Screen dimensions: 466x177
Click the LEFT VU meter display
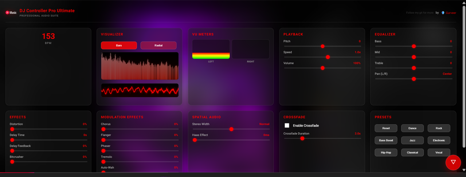211,49
